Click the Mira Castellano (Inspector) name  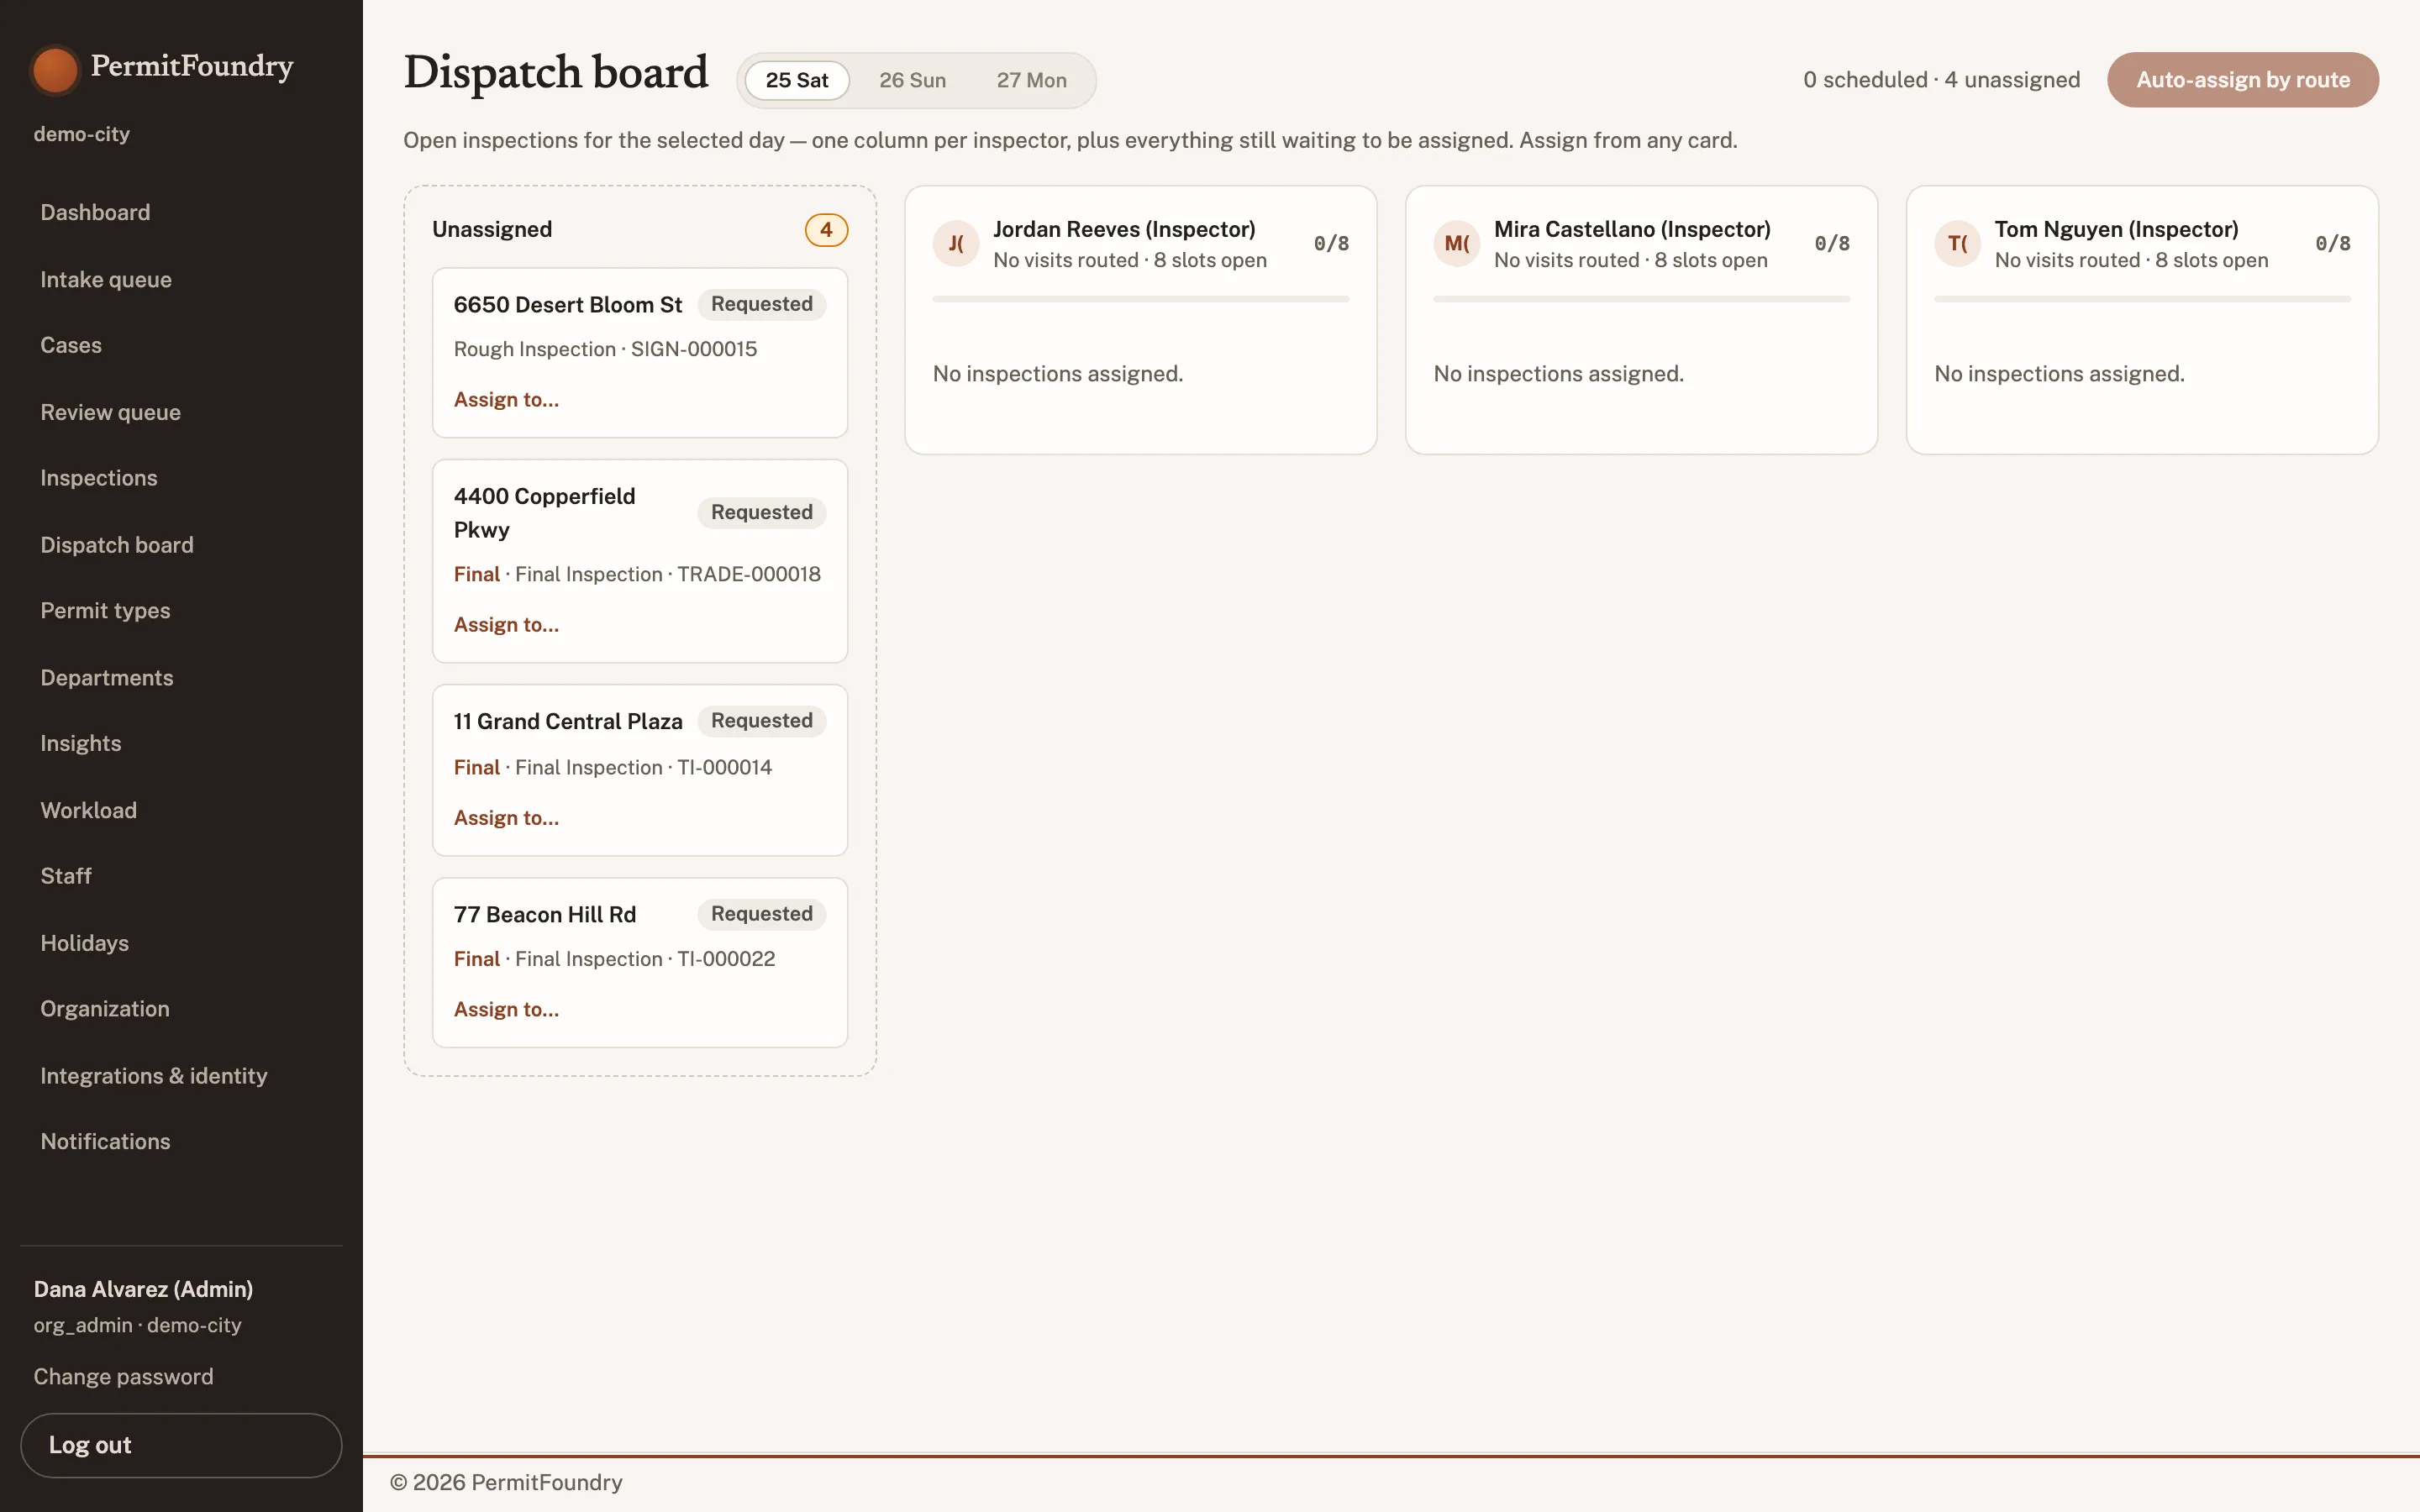click(x=1632, y=230)
